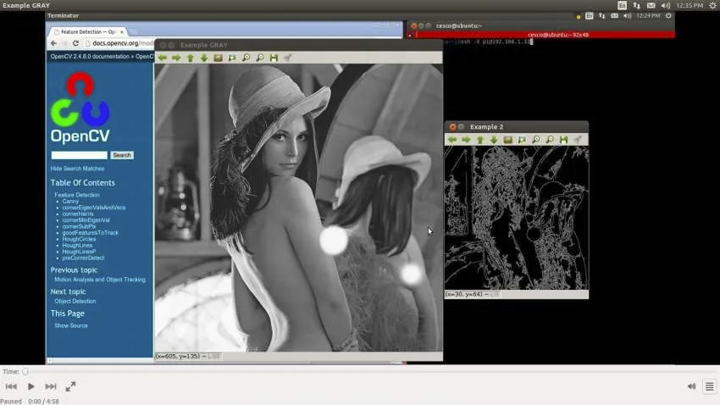Viewport: 720px width, 405px height.
Task: Click save floppy icon in Example GRAY toolbar
Action: 274,58
